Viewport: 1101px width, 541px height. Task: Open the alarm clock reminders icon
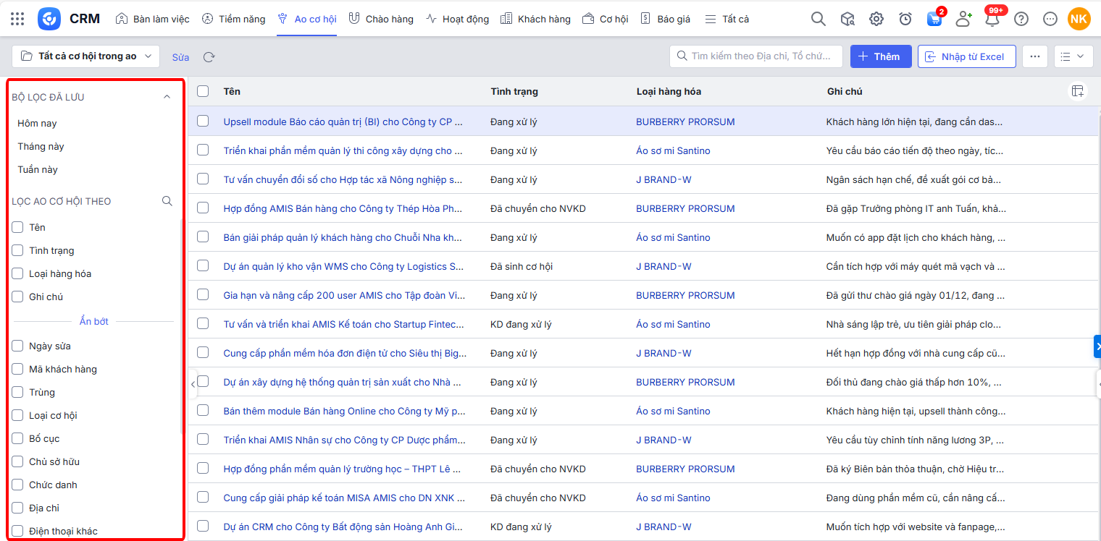click(x=905, y=19)
